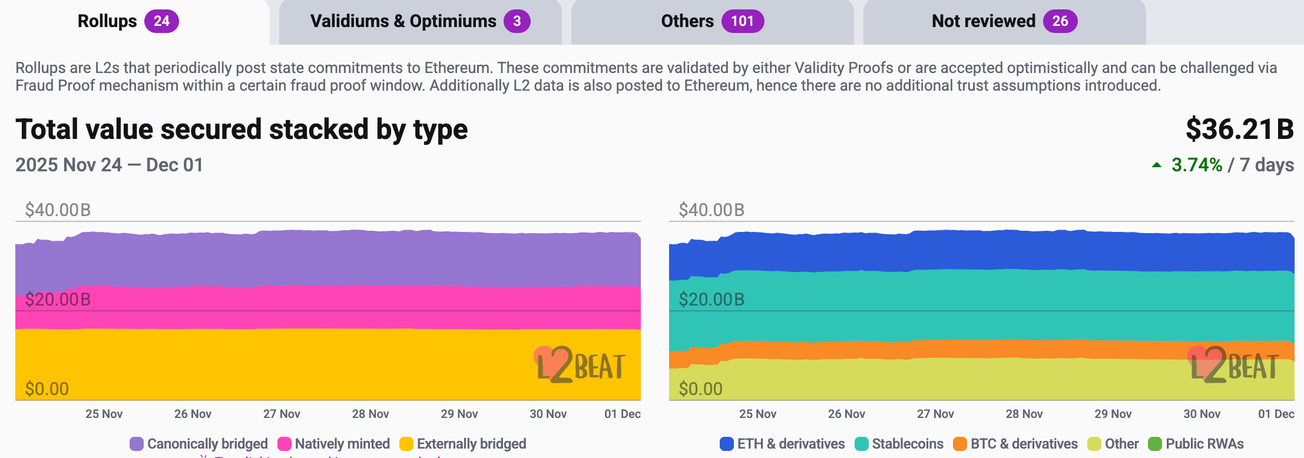This screenshot has width=1304, height=458.
Task: Toggle the Other legend swatch
Action: tap(1094, 444)
